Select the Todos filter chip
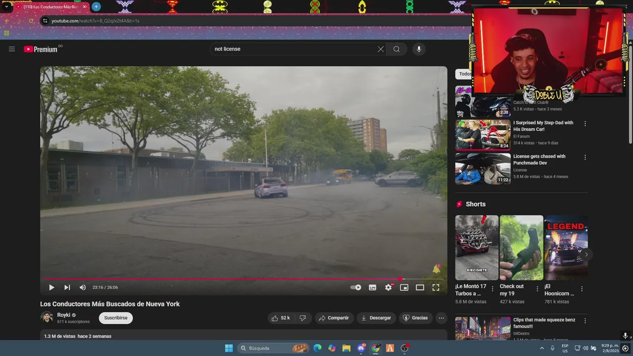The image size is (633, 356). tap(464, 74)
